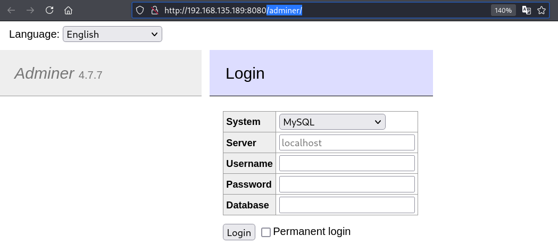
Task: Open tracking protection shield icon
Action: click(140, 10)
